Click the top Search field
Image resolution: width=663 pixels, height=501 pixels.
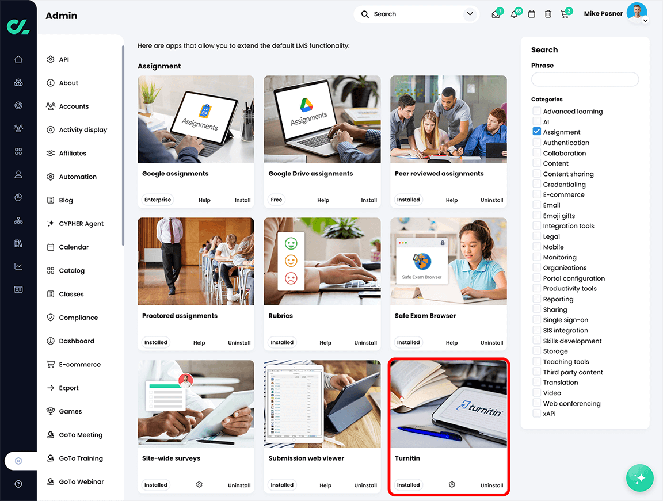click(417, 14)
